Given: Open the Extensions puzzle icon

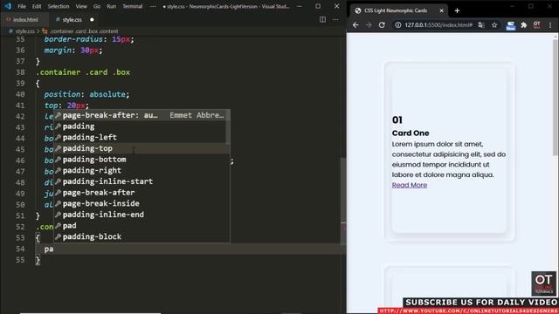Looking at the screenshot, I should tap(524, 25).
